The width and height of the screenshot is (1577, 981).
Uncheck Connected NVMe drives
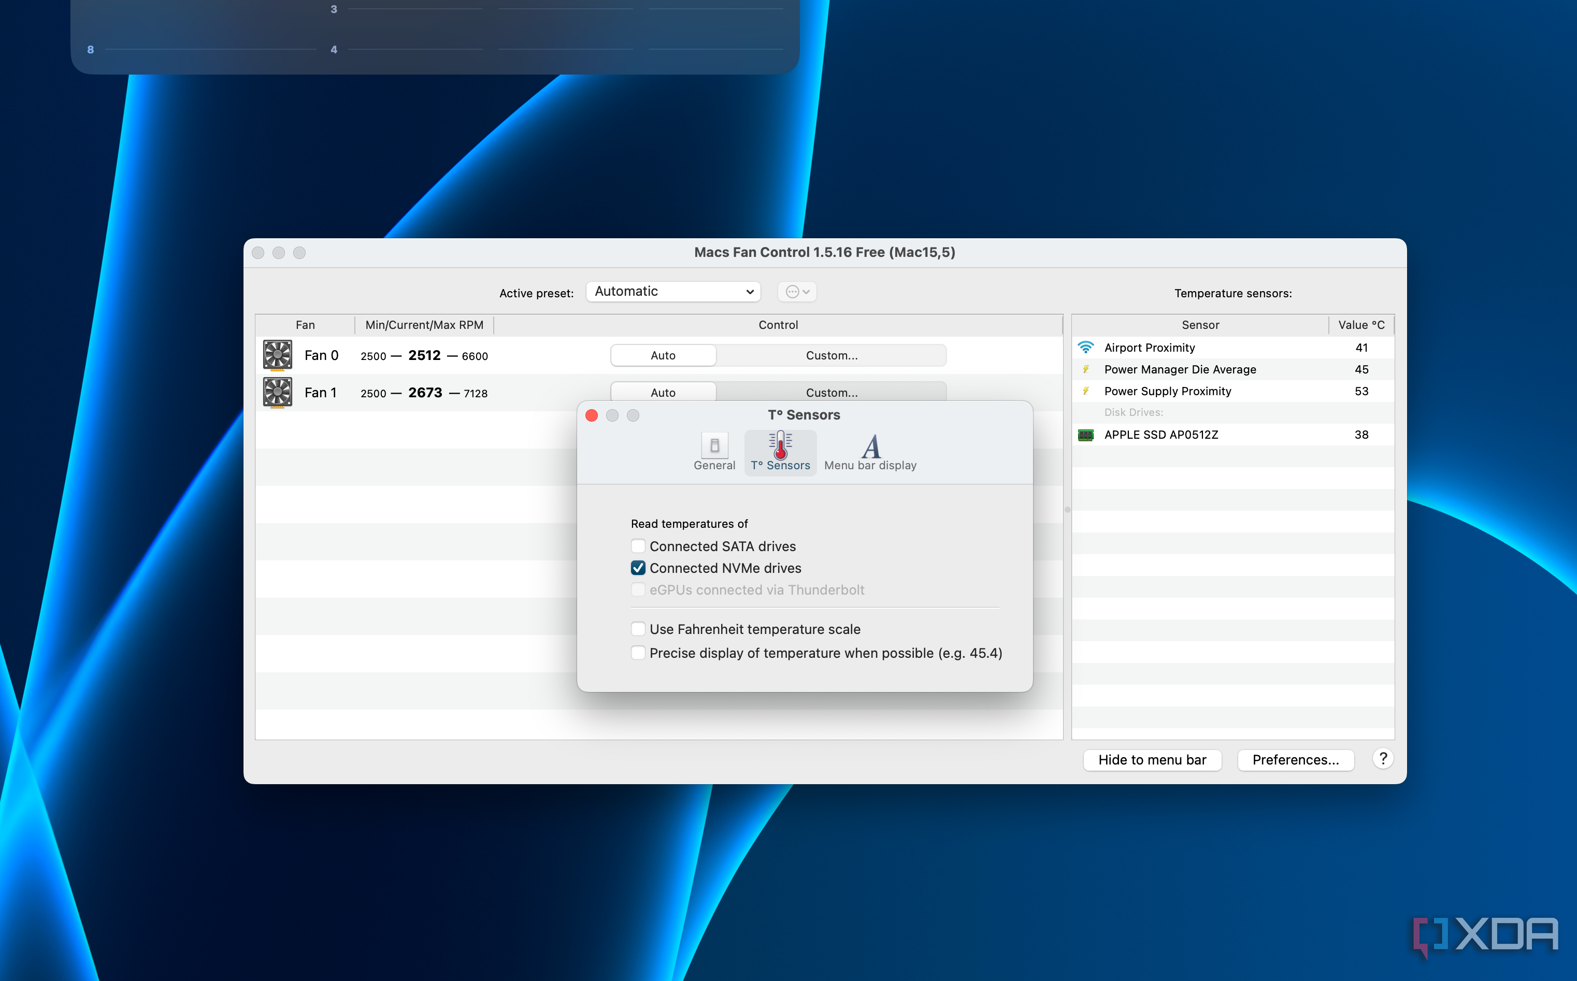[638, 568]
